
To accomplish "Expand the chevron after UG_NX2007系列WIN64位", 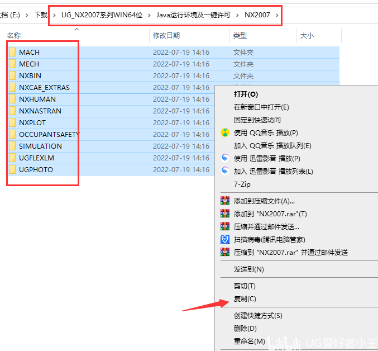I will (x=149, y=15).
